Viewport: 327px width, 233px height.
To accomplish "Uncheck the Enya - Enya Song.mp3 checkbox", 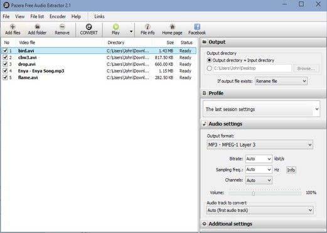I will click(x=5, y=71).
